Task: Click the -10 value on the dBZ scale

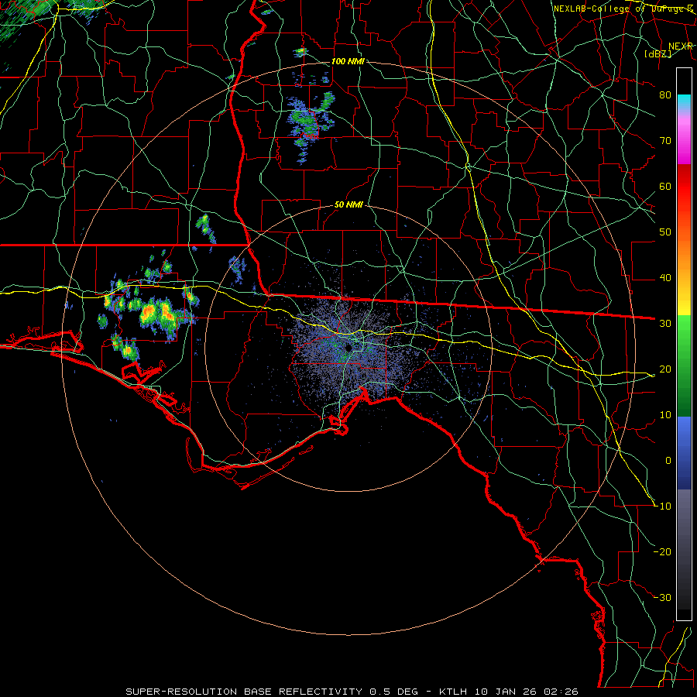Action: point(662,506)
